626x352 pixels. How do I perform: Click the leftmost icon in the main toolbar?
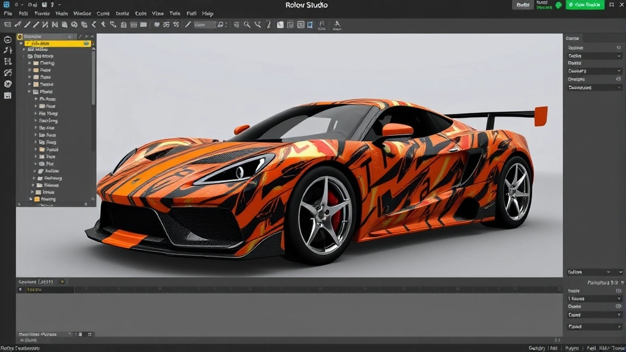7,24
